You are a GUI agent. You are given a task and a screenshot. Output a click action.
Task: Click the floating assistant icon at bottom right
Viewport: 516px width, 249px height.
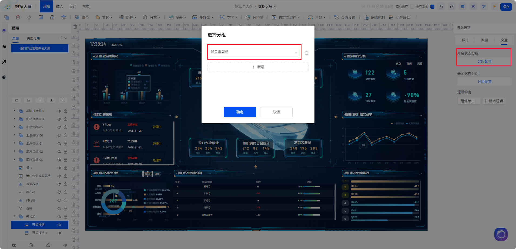[501, 234]
